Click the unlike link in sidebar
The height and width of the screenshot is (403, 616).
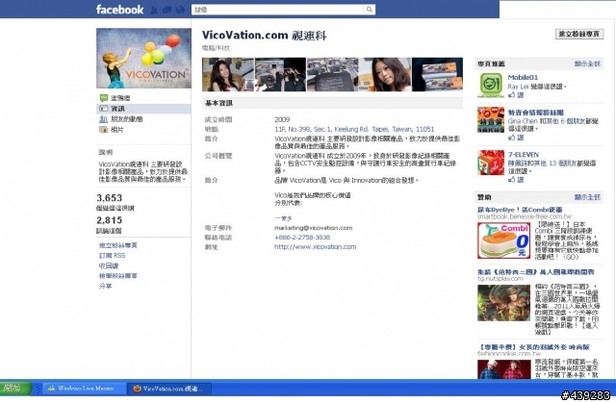point(109,265)
